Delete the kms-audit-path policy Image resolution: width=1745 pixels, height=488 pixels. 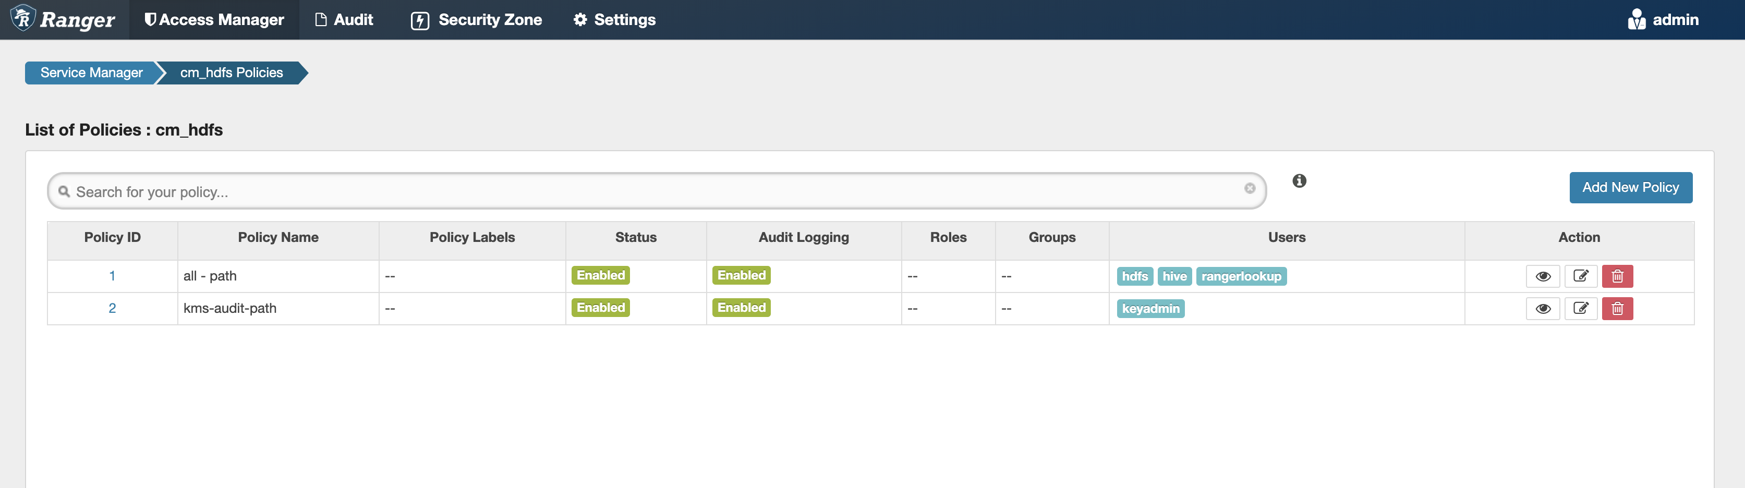coord(1617,309)
